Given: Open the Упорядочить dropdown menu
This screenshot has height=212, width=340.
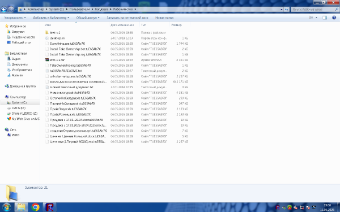Looking at the screenshot, I should click(15, 18).
